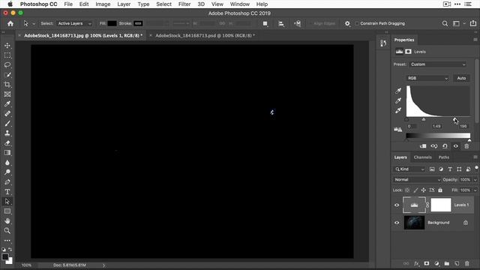
Task: Select the Path Selection tool
Action: (x=7, y=202)
